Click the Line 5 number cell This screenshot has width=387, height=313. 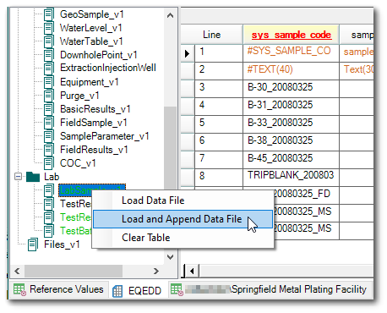219,124
